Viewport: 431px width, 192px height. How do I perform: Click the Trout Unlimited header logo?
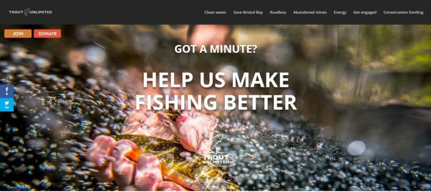point(30,12)
